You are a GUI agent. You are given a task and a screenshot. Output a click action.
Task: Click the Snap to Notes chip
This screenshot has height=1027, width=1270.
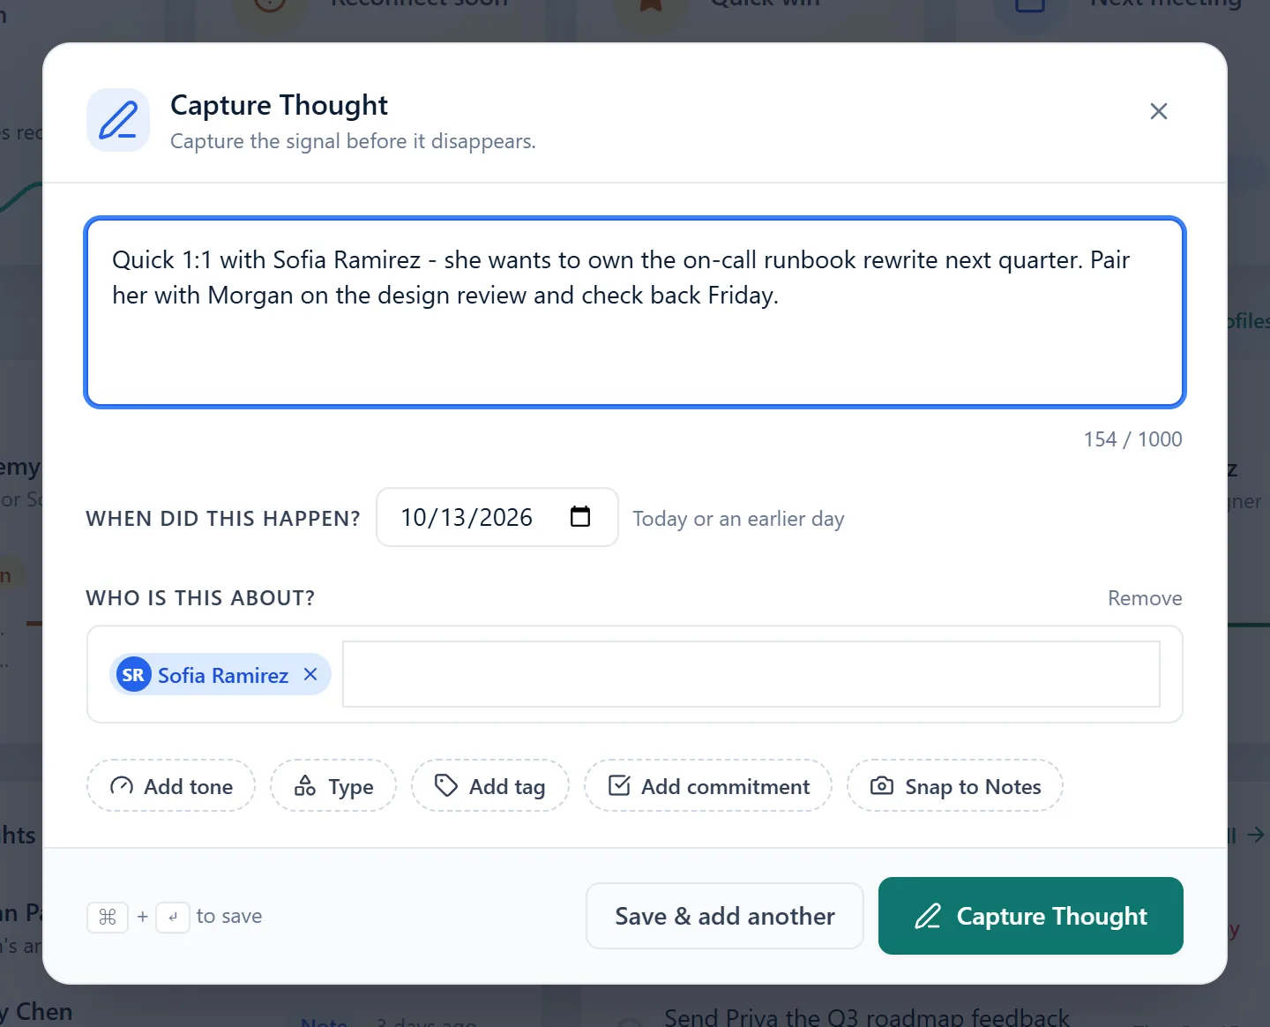click(x=955, y=785)
